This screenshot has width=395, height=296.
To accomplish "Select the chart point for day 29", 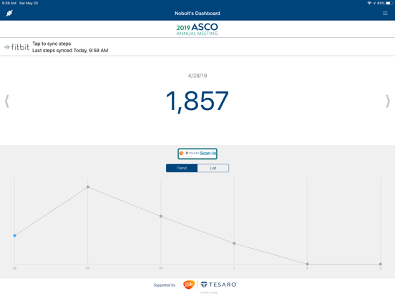I will pyautogui.click(x=88, y=187).
